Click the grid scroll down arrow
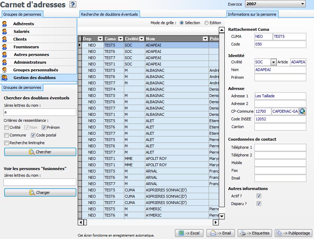This screenshot has height=239, width=314. [222, 216]
